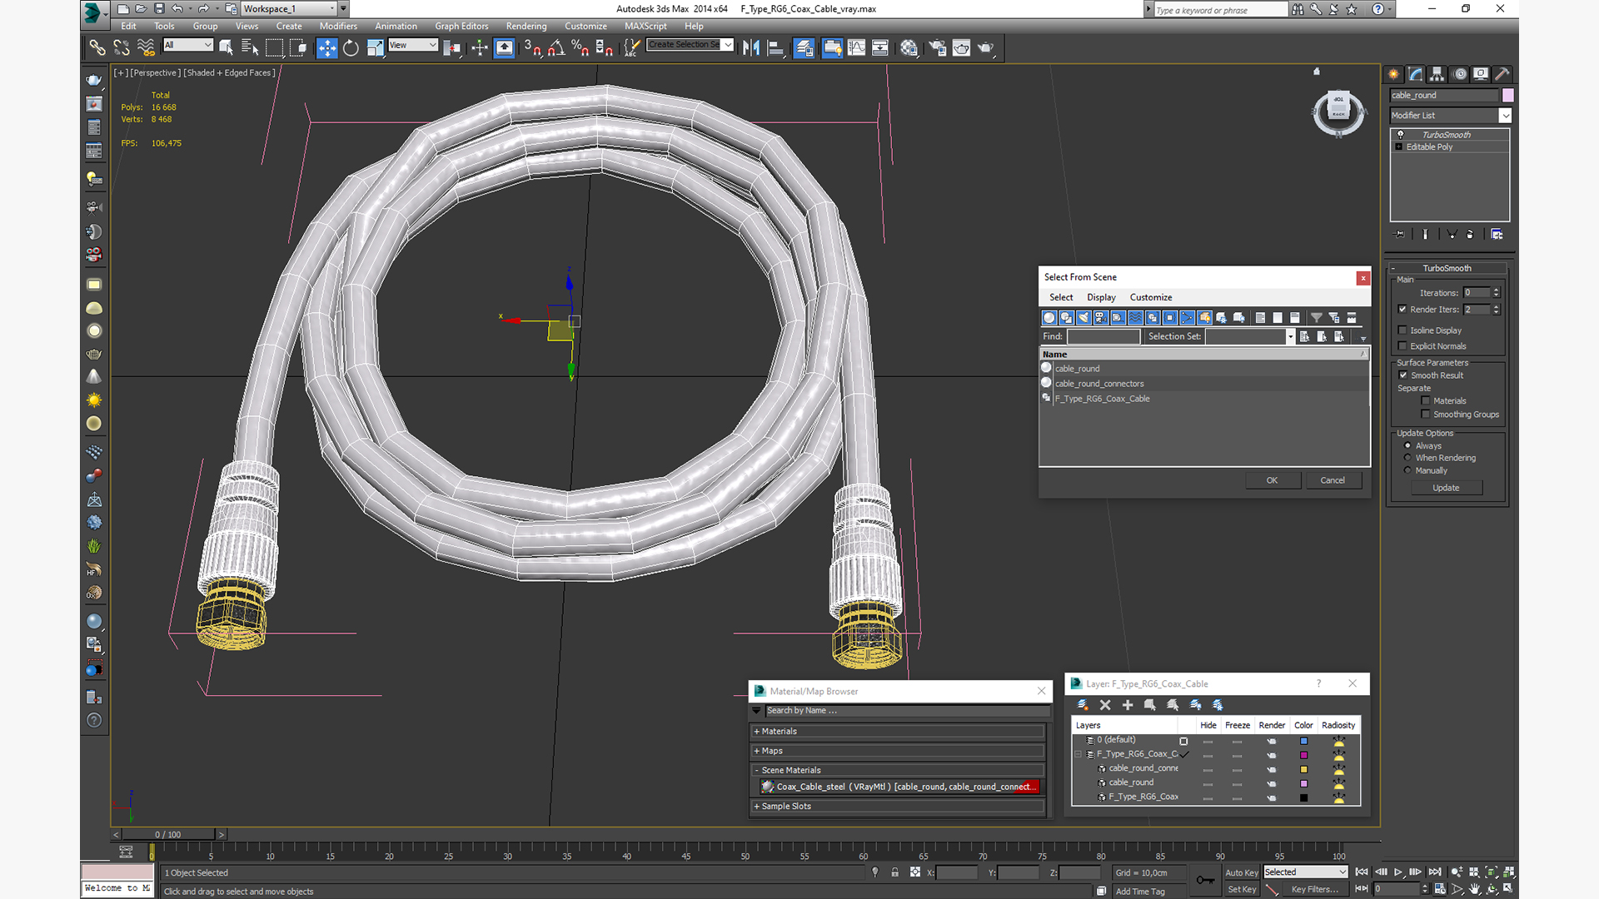This screenshot has width=1599, height=899.
Task: Click the cable_round_conne layer yellow color swatch
Action: click(x=1304, y=769)
